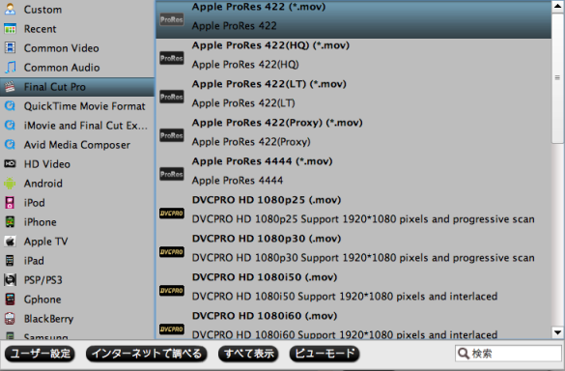Select the Custom category
Image resolution: width=565 pixels, height=371 pixels.
[x=77, y=10]
